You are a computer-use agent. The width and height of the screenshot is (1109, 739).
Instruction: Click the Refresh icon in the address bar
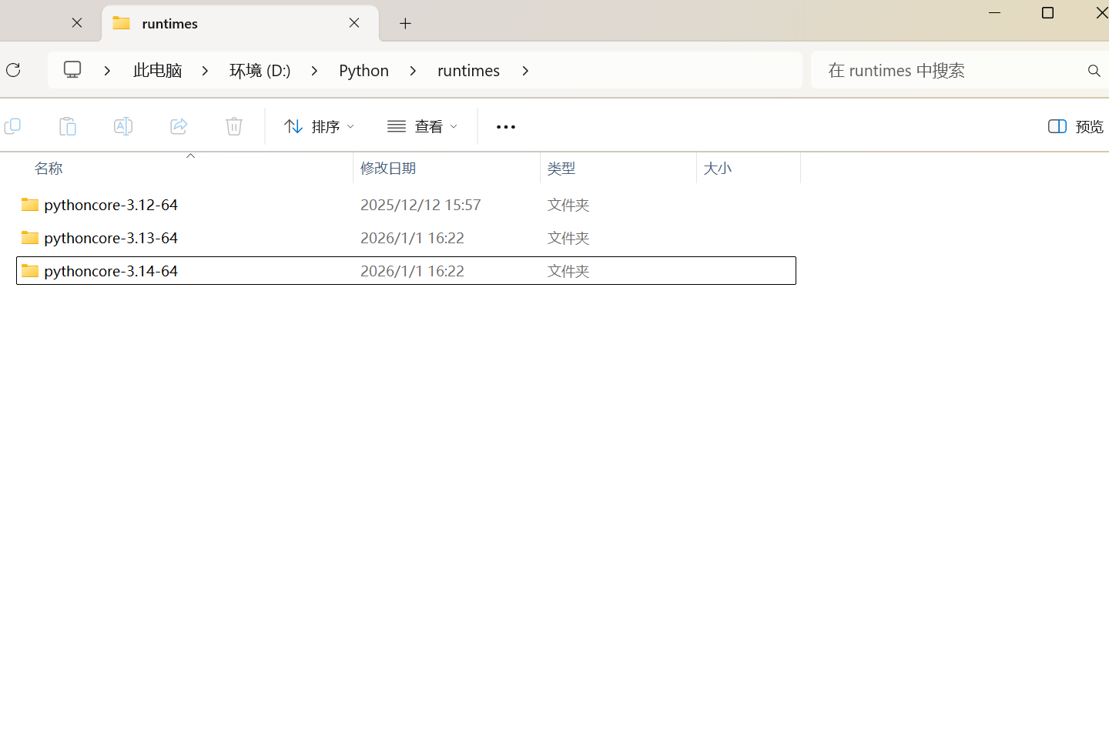coord(12,70)
